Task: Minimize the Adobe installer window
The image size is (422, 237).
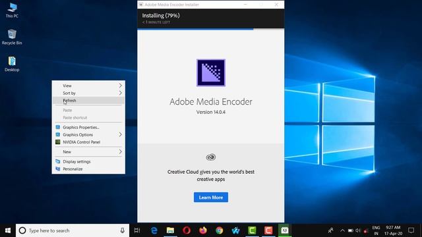Action: coord(245,5)
